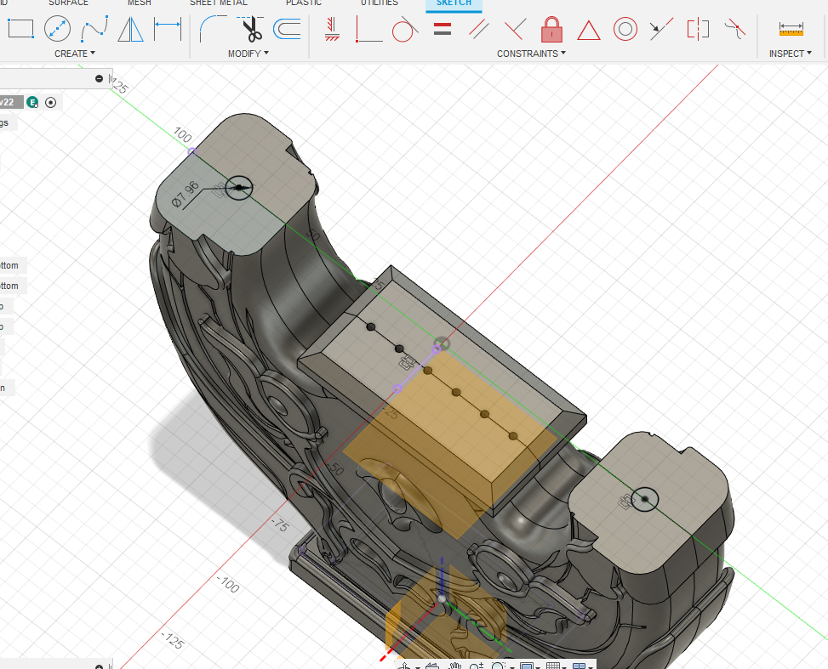828x669 pixels.
Task: Select the v22 document node in browser
Action: (11, 102)
